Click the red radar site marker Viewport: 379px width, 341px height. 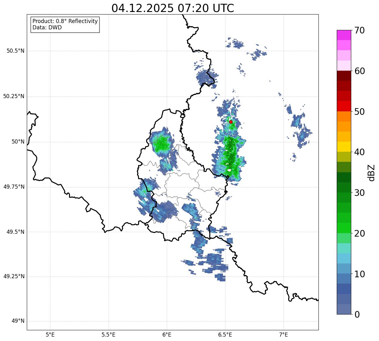coord(231,122)
